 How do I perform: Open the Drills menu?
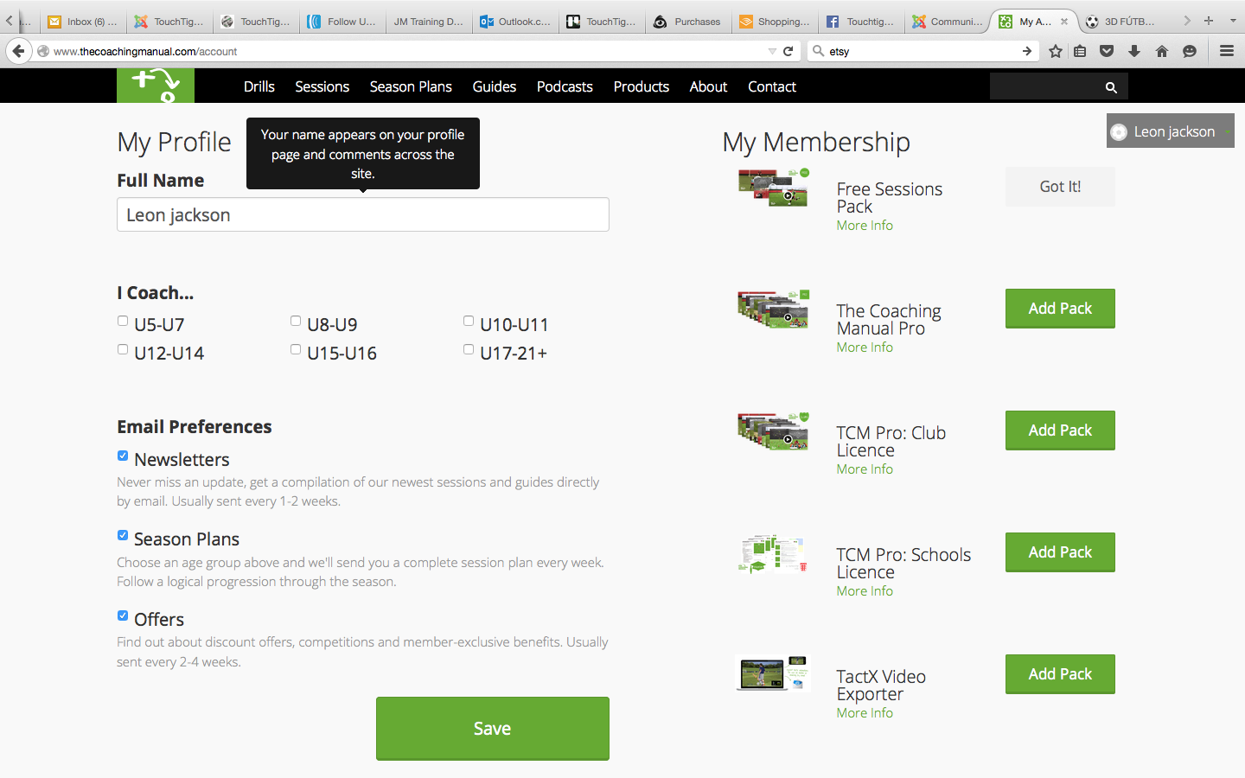click(x=259, y=86)
